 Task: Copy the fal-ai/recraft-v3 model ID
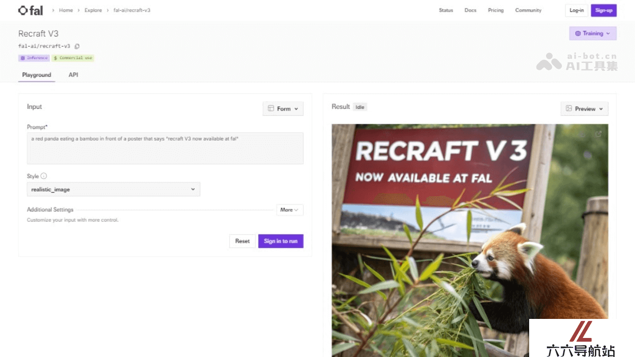point(77,46)
